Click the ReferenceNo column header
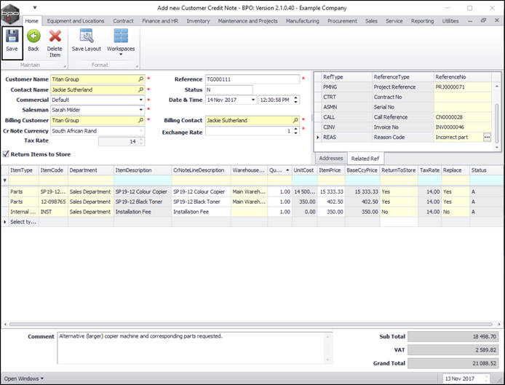This screenshot has height=385, width=505. (x=463, y=77)
